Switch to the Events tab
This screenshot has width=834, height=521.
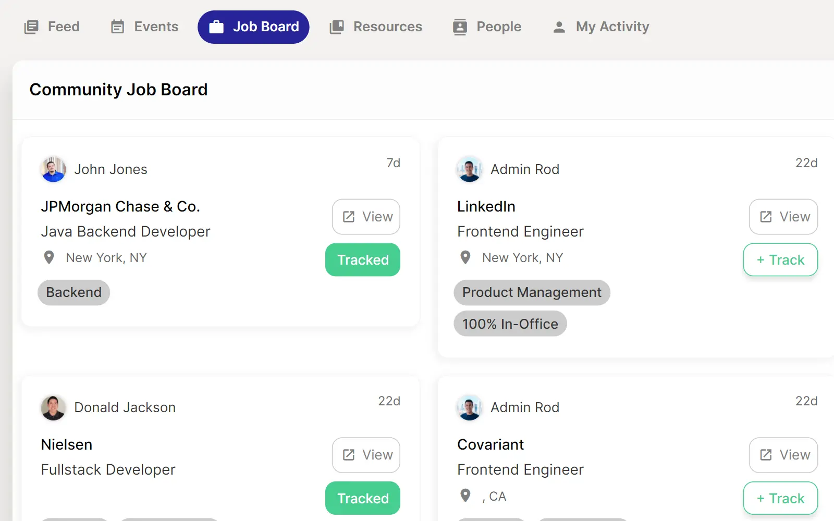(x=144, y=27)
